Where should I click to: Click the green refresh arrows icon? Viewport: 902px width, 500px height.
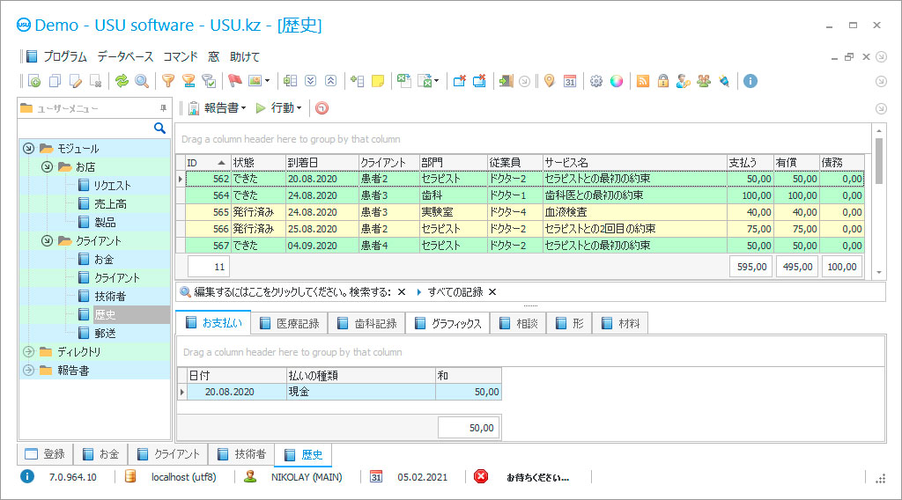point(122,81)
